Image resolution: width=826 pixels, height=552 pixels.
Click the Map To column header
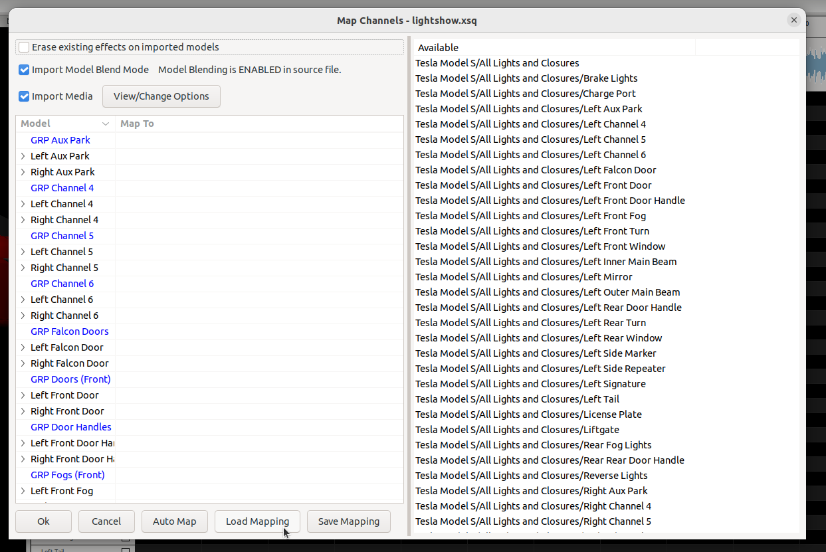[137, 124]
